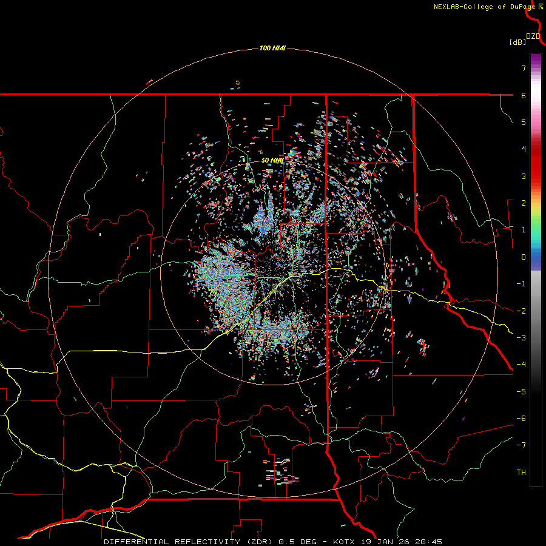546x546 pixels.
Task: Click the -3 dB scale value
Action: 521,338
